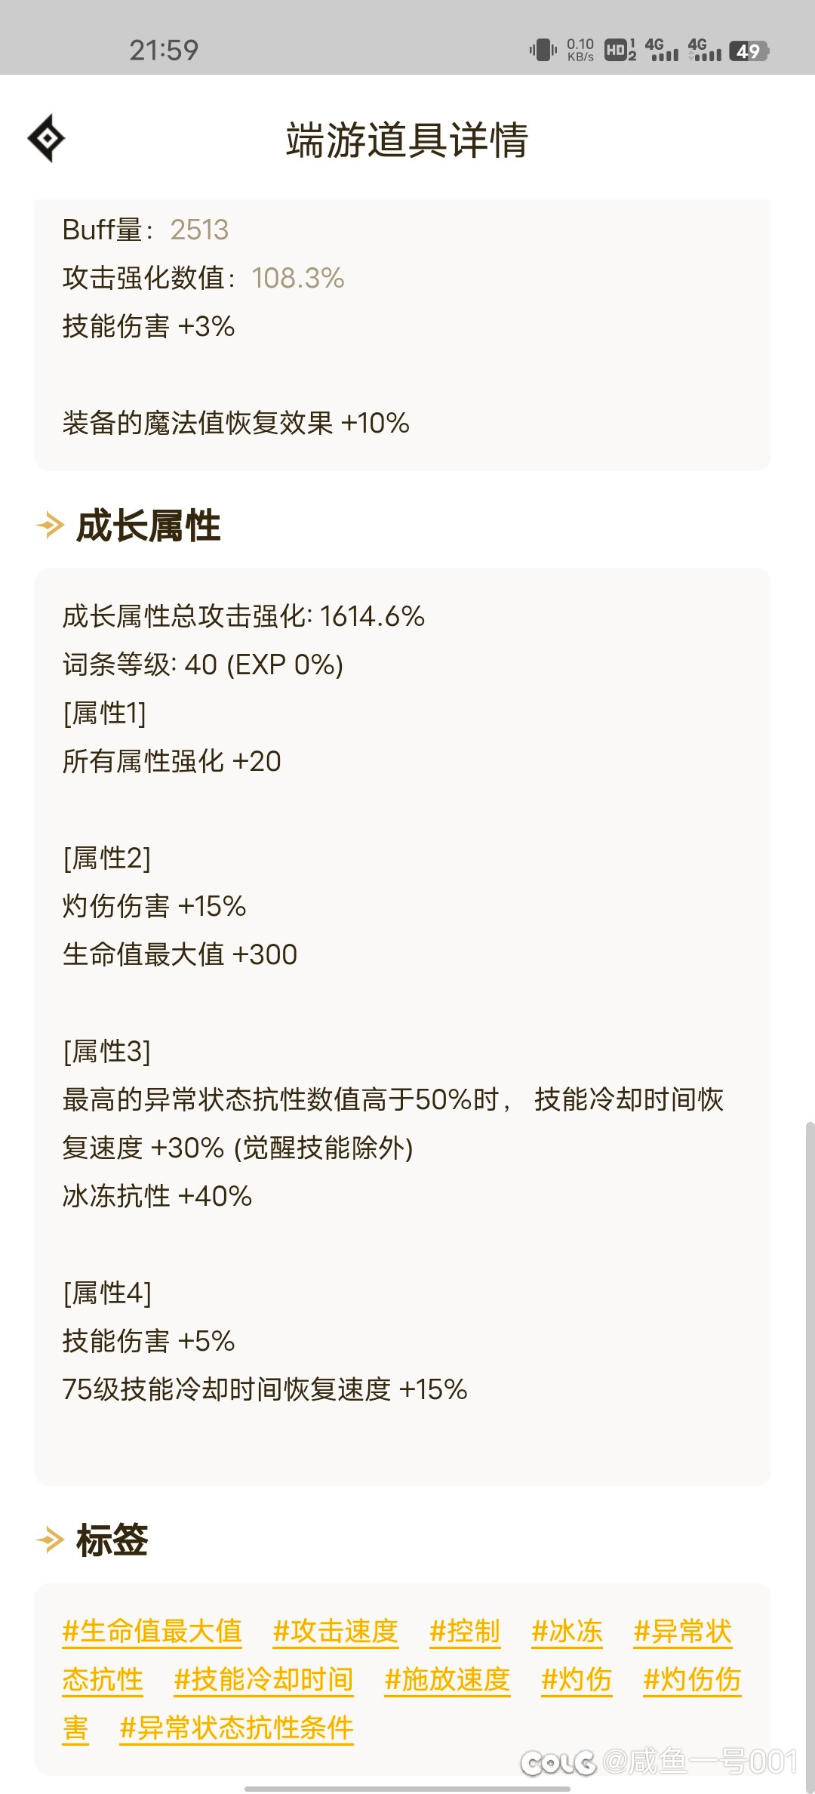Viewport: 815px width, 1794px height.
Task: Tap the diamond back icon in header
Action: pyautogui.click(x=47, y=138)
